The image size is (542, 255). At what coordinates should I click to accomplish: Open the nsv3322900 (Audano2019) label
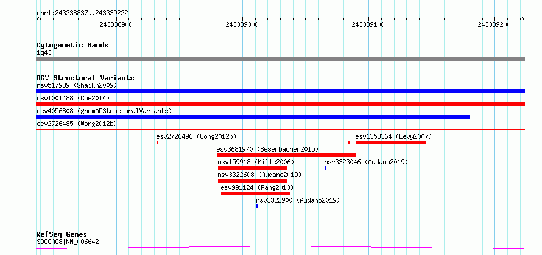(x=298, y=200)
